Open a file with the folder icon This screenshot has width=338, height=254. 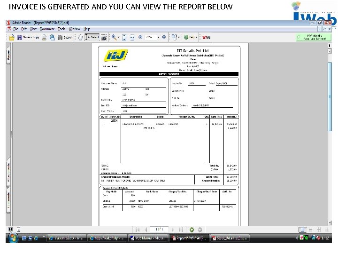(x=12, y=37)
